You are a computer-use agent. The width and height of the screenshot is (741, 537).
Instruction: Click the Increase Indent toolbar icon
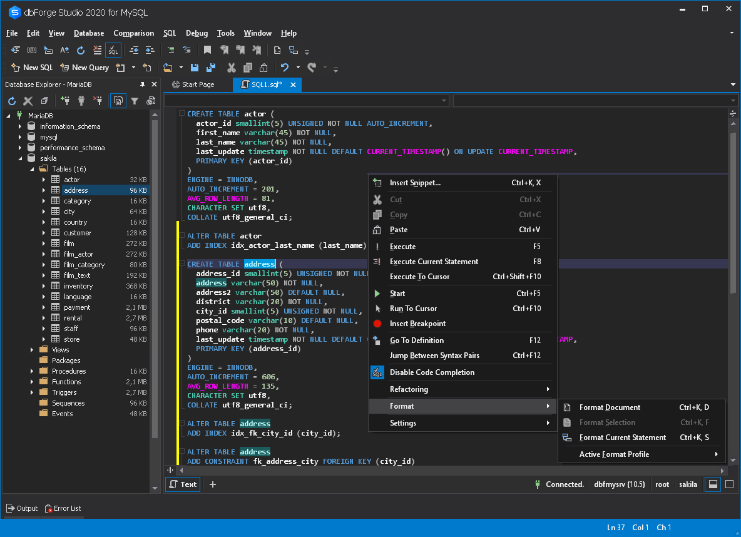(x=150, y=50)
